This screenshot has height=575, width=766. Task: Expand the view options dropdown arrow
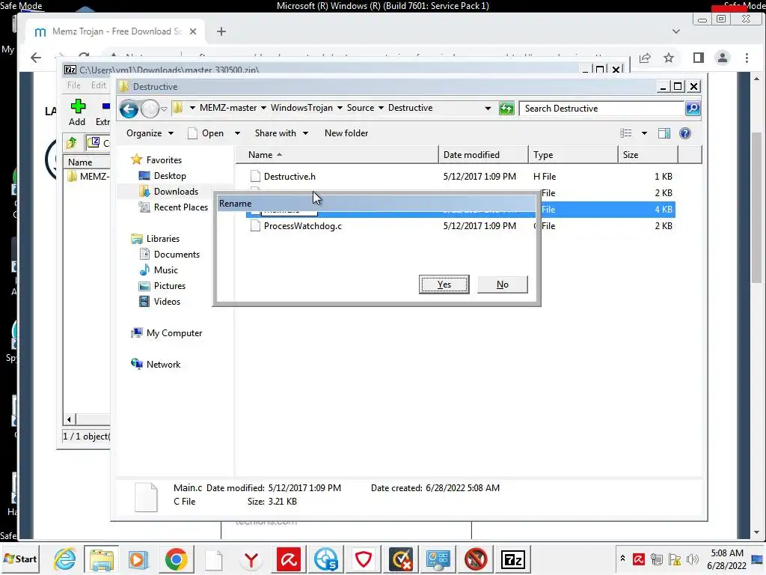coord(644,133)
